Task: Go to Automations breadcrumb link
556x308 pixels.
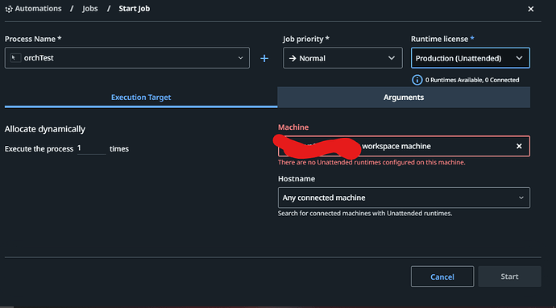Action: coord(38,9)
